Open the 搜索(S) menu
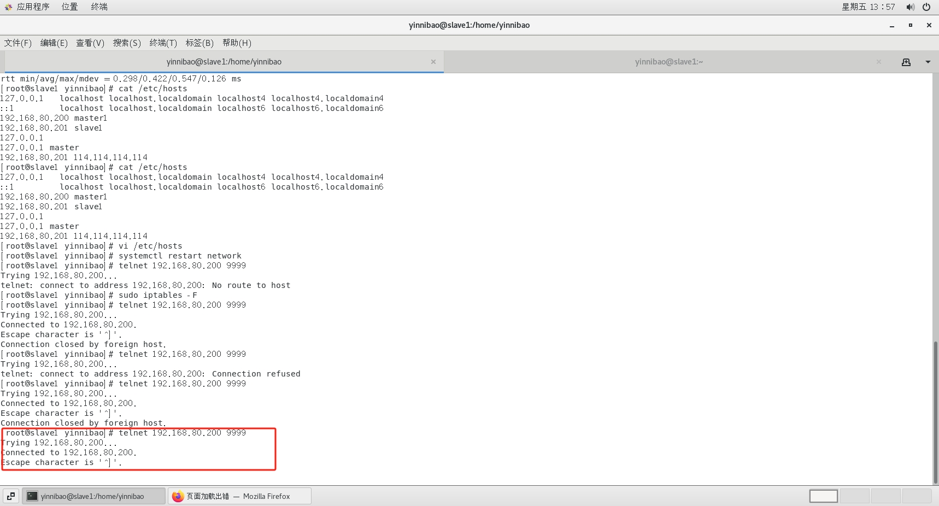 click(127, 43)
